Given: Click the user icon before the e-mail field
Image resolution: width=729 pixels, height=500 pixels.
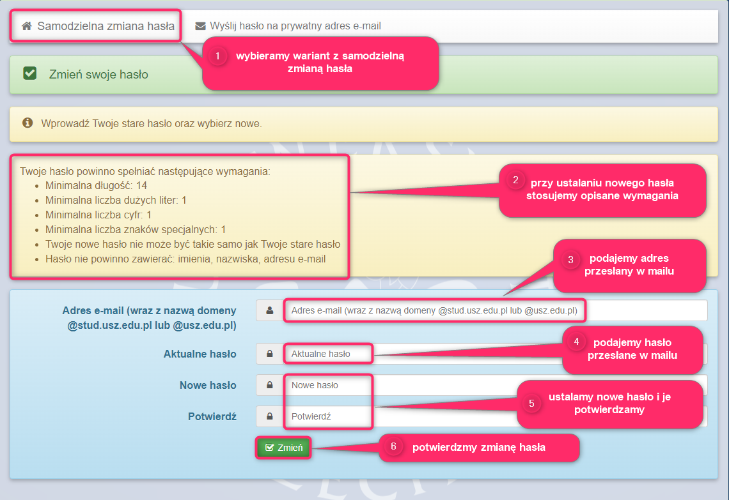Looking at the screenshot, I should pyautogui.click(x=269, y=310).
